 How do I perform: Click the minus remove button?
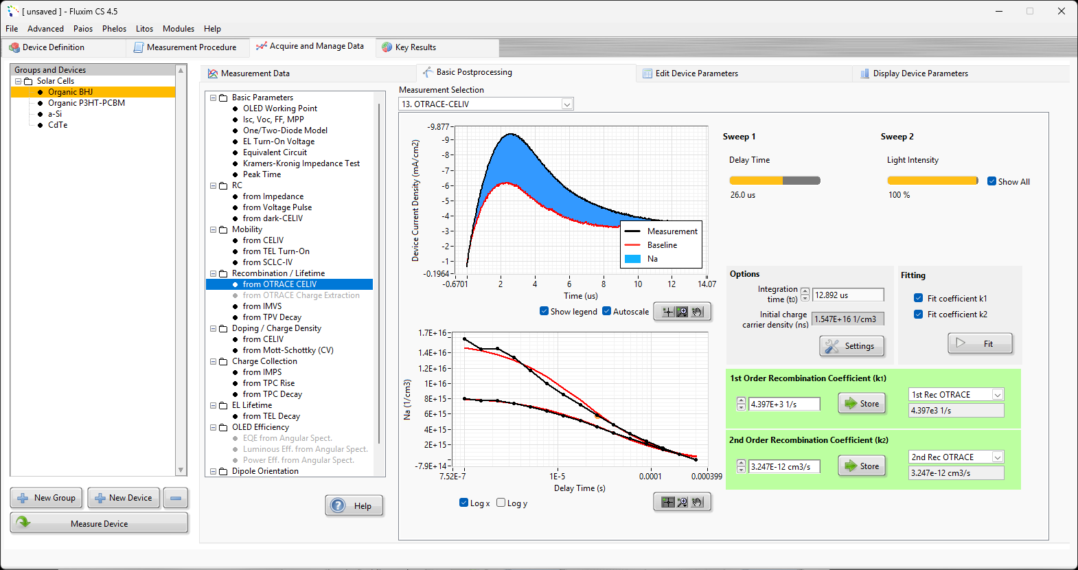point(176,498)
